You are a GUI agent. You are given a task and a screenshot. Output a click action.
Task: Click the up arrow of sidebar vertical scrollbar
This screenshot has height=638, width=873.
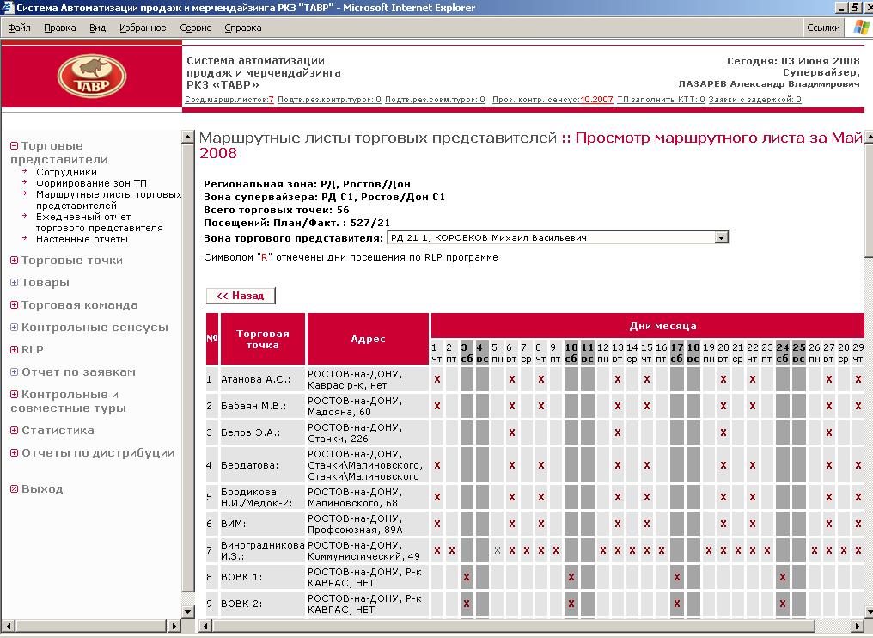(x=188, y=137)
